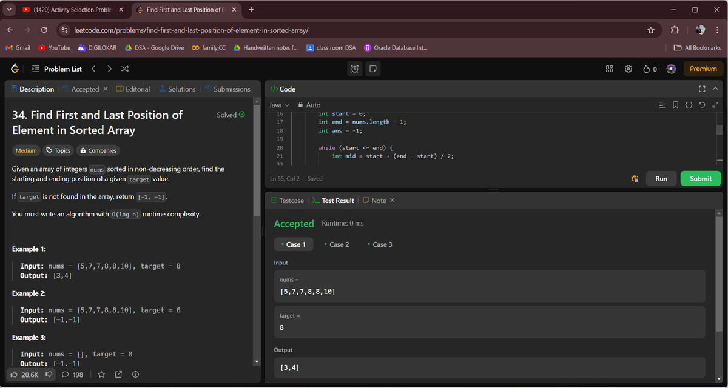Toggle Auto lock mode in editor

[x=309, y=105]
